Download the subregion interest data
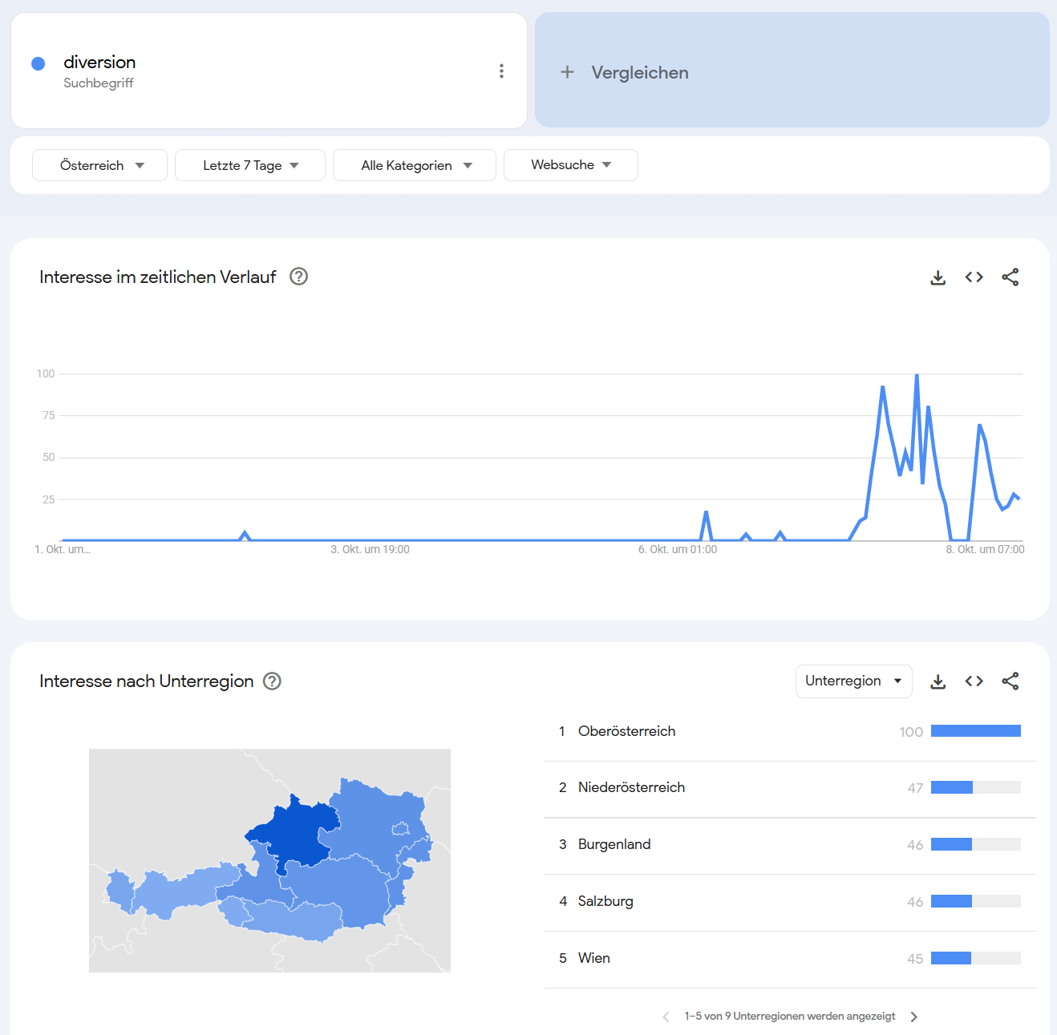 click(x=938, y=681)
